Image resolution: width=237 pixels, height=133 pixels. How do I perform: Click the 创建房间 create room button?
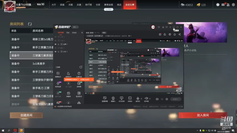click(26, 115)
